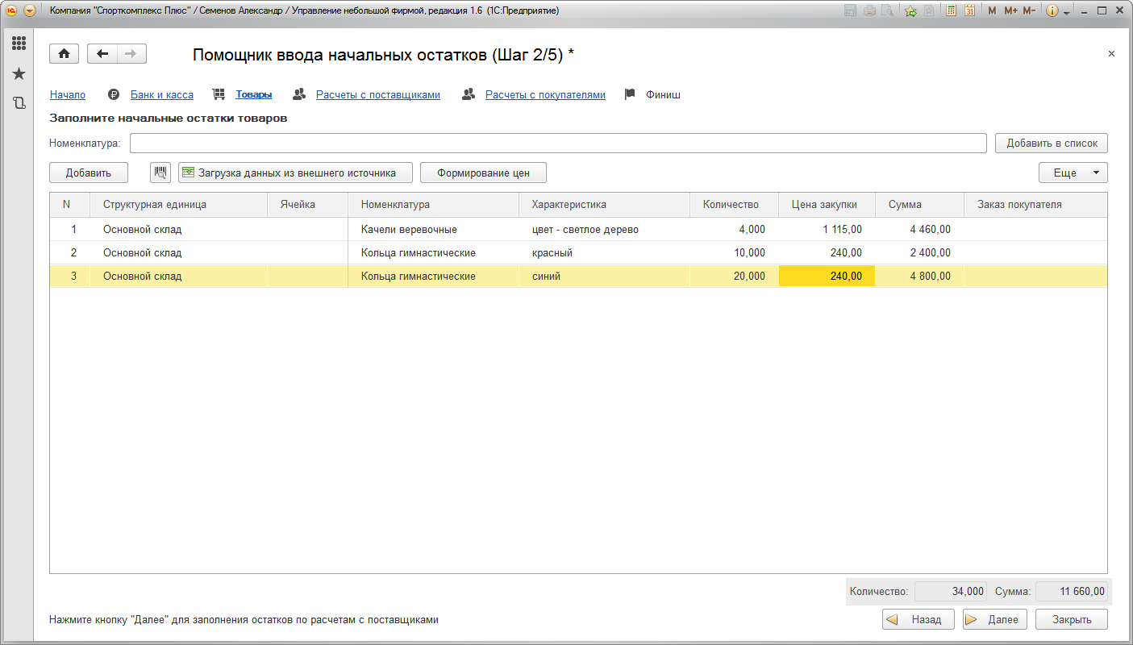Select the Качели веревочные row
Image resolution: width=1133 pixels, height=645 pixels.
[x=409, y=229]
